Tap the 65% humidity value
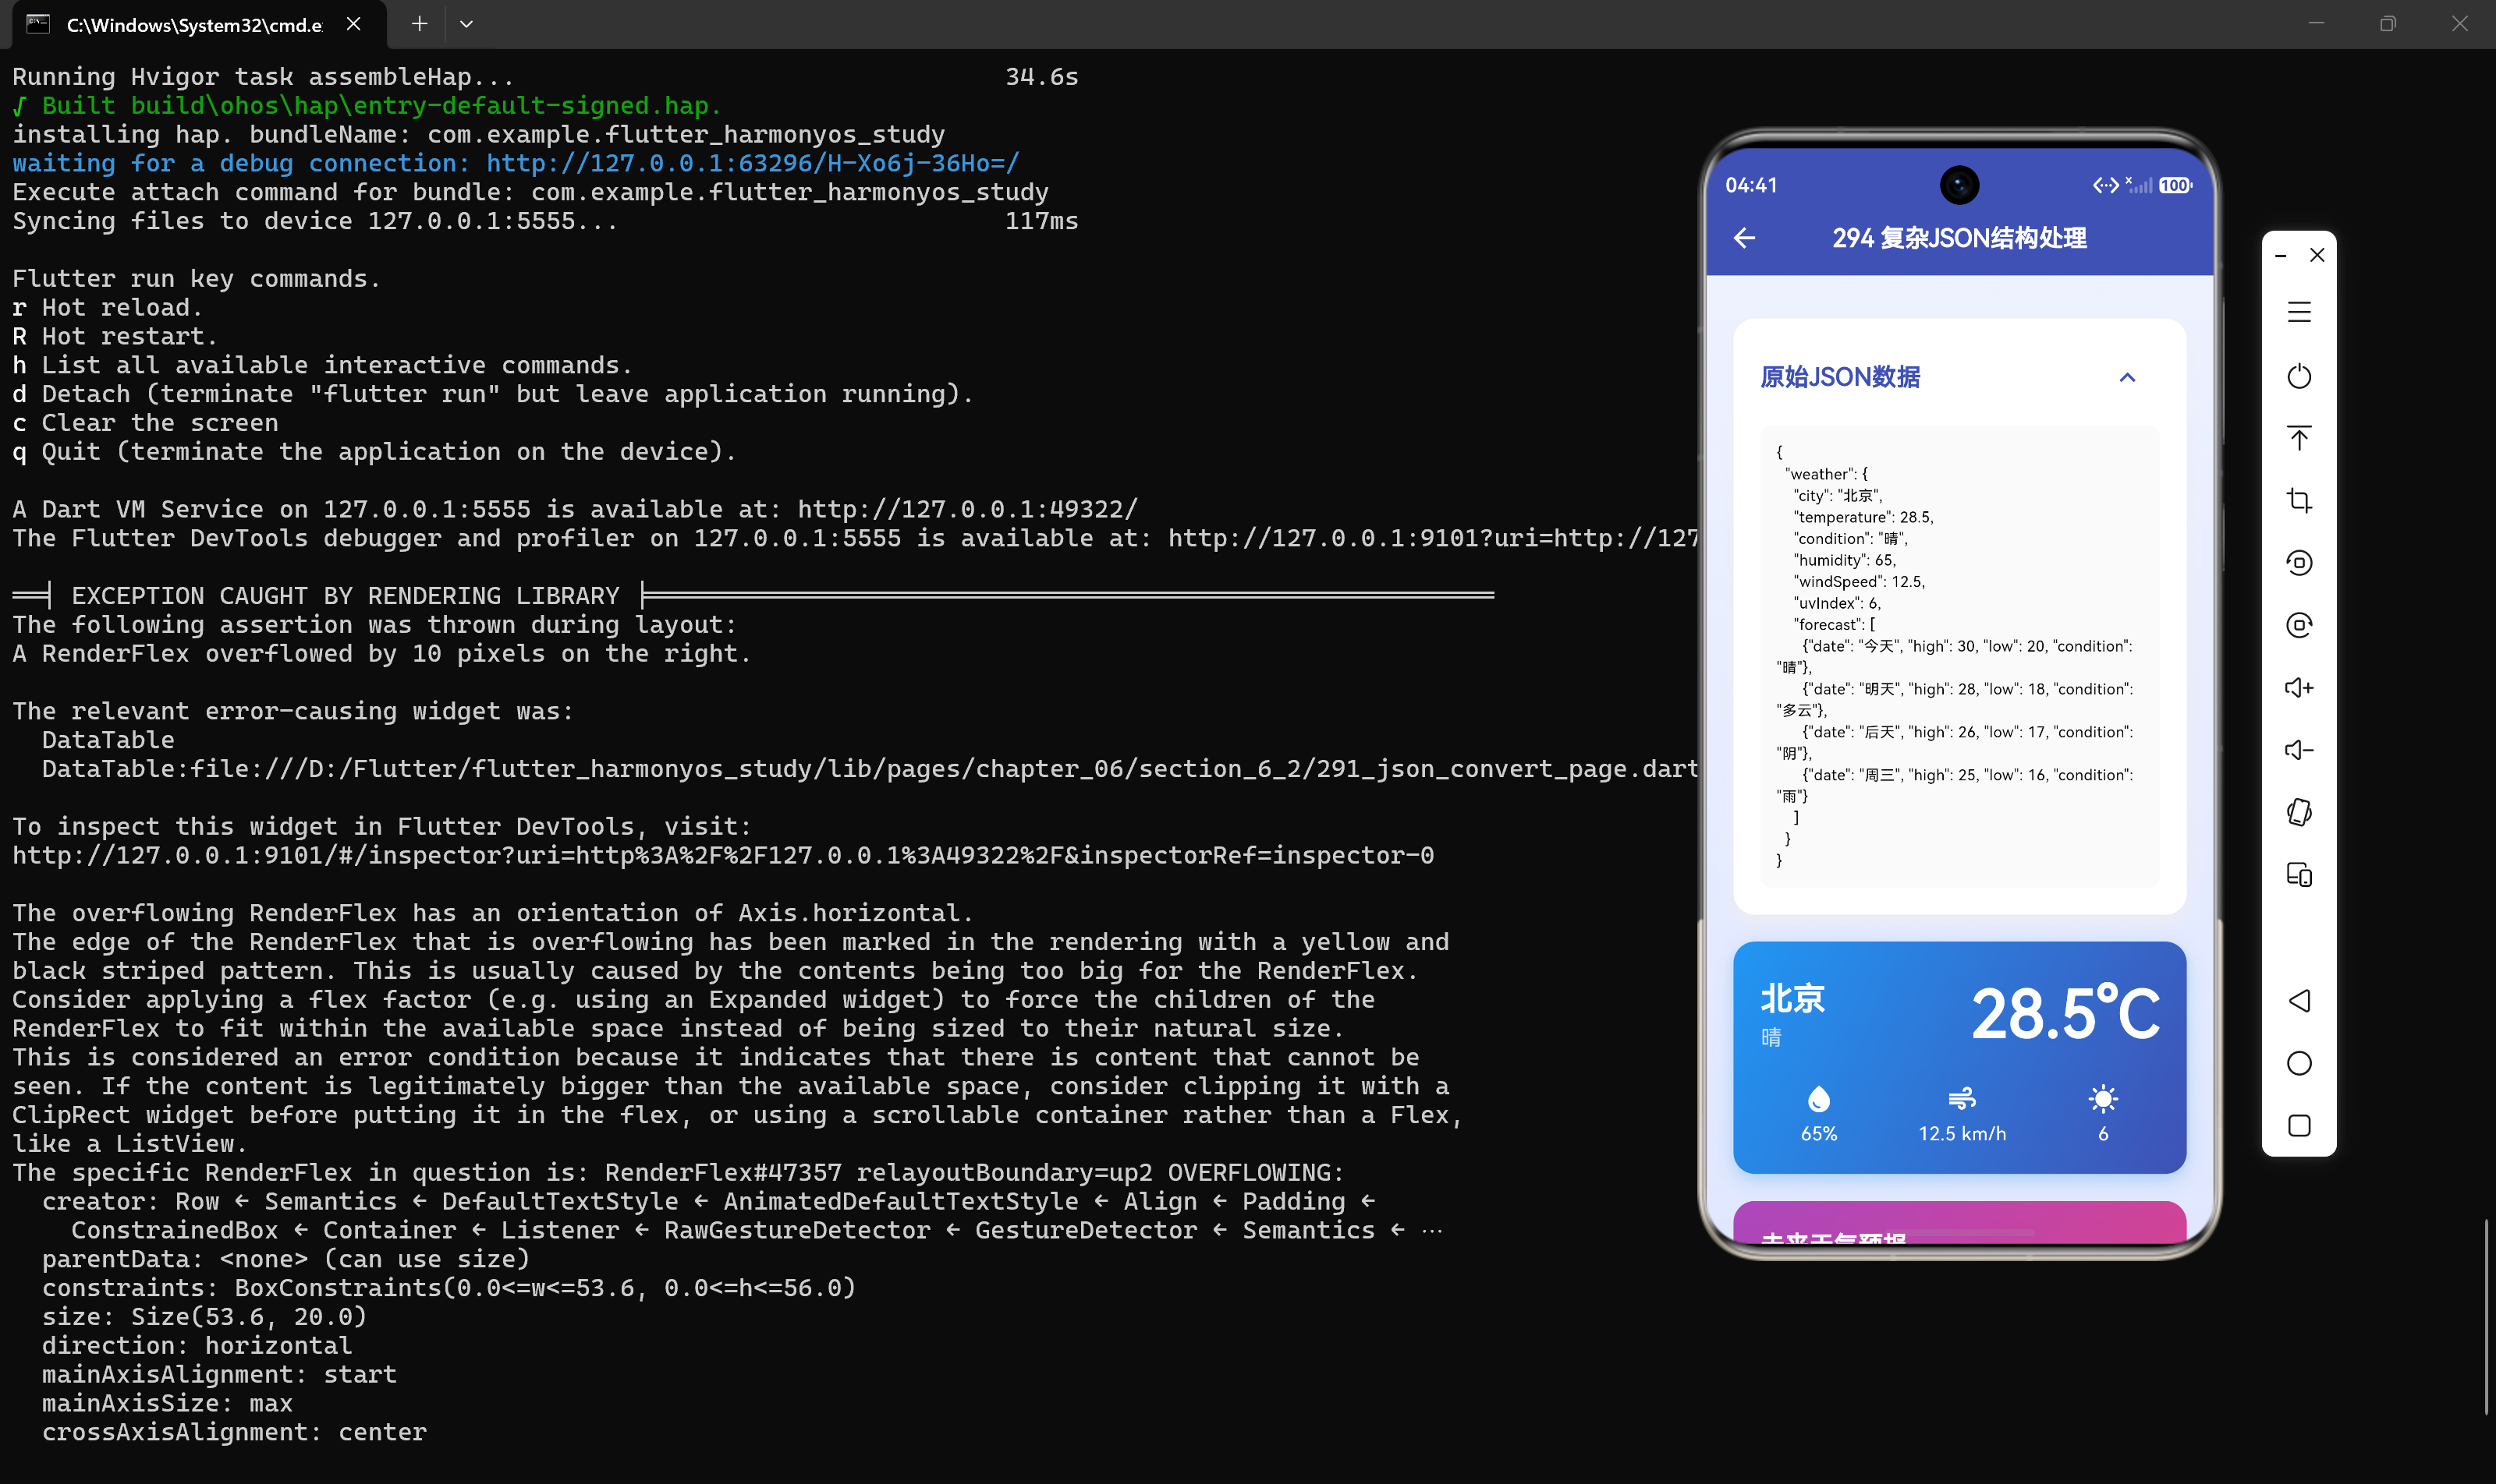This screenshot has height=1484, width=2496. point(1818,1134)
